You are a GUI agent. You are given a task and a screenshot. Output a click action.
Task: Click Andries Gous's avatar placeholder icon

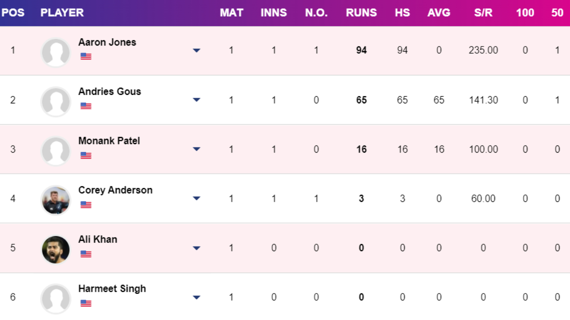pyautogui.click(x=56, y=101)
